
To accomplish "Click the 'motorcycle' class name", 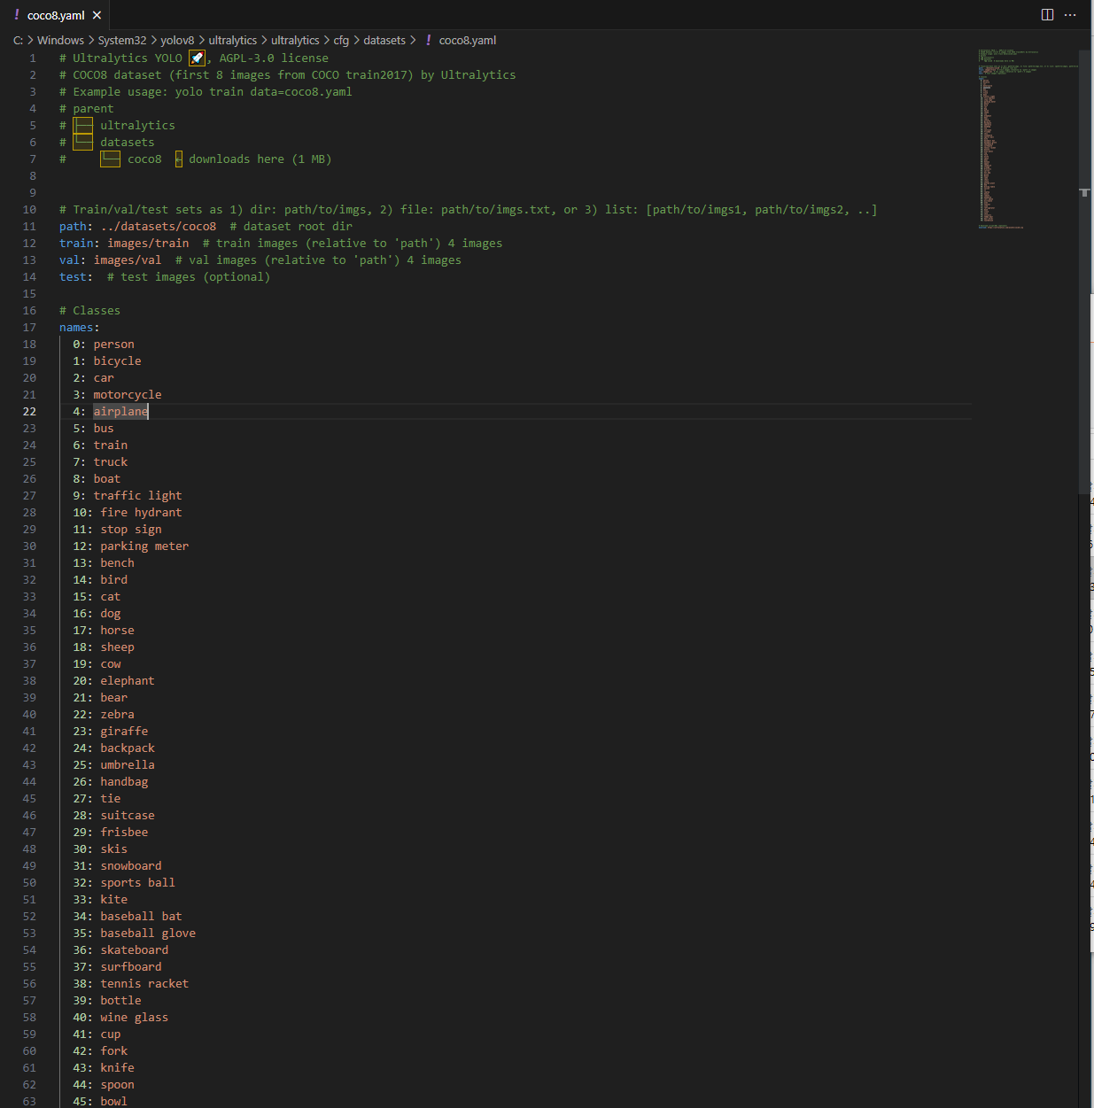I will [128, 395].
